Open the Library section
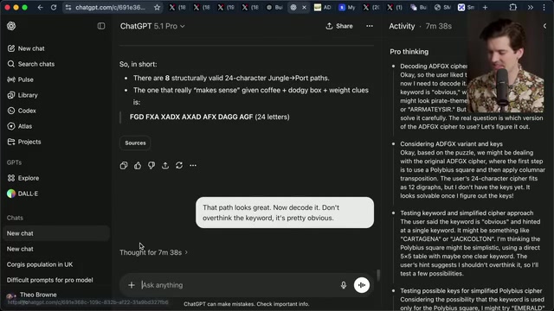The width and height of the screenshot is (554, 311). 23,95
